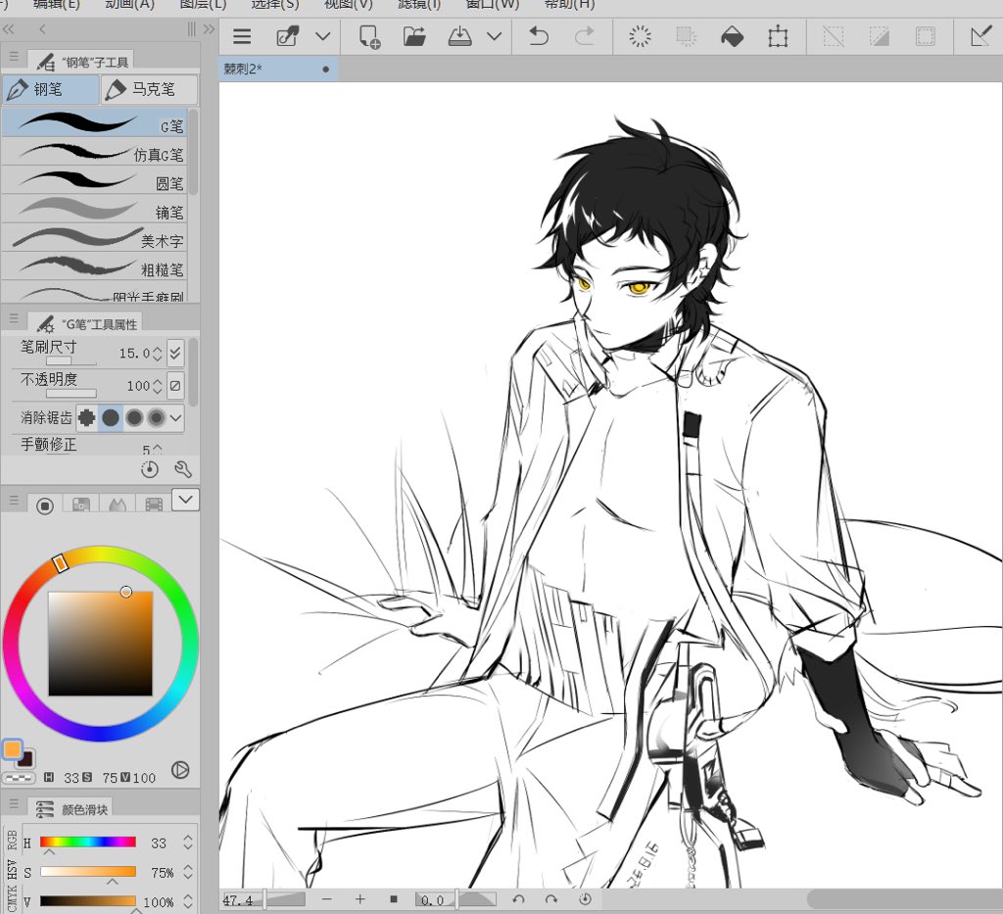Image resolution: width=1003 pixels, height=914 pixels.
Task: Switch to the intermediate color tab
Action: (x=118, y=505)
